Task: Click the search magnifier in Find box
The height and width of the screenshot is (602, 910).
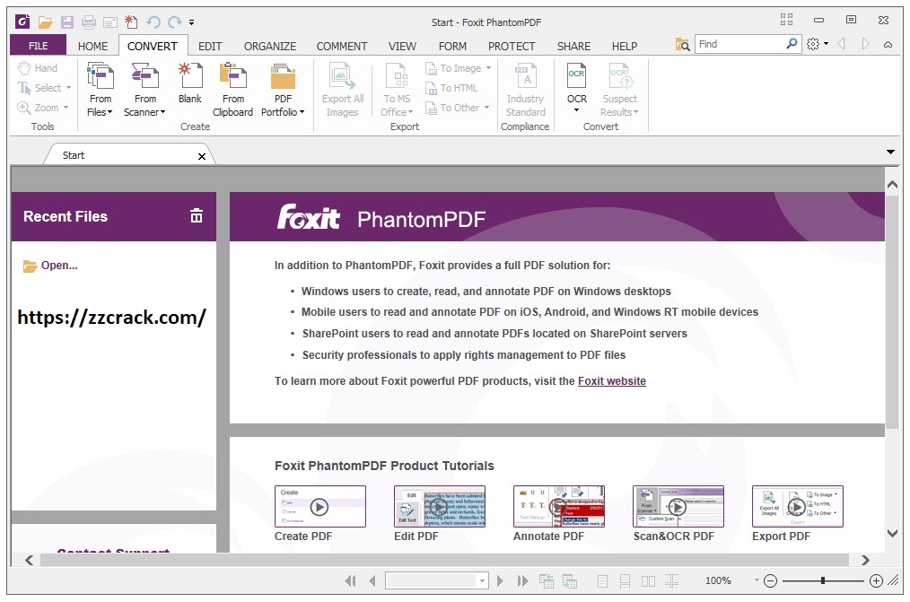Action: [792, 43]
